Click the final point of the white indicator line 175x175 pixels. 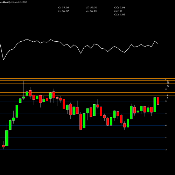[x=158, y=44]
